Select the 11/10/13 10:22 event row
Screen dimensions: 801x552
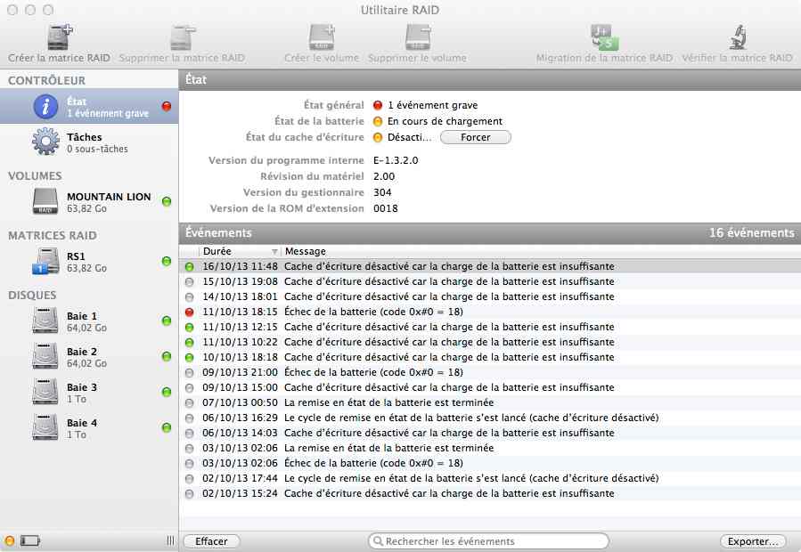pyautogui.click(x=490, y=342)
